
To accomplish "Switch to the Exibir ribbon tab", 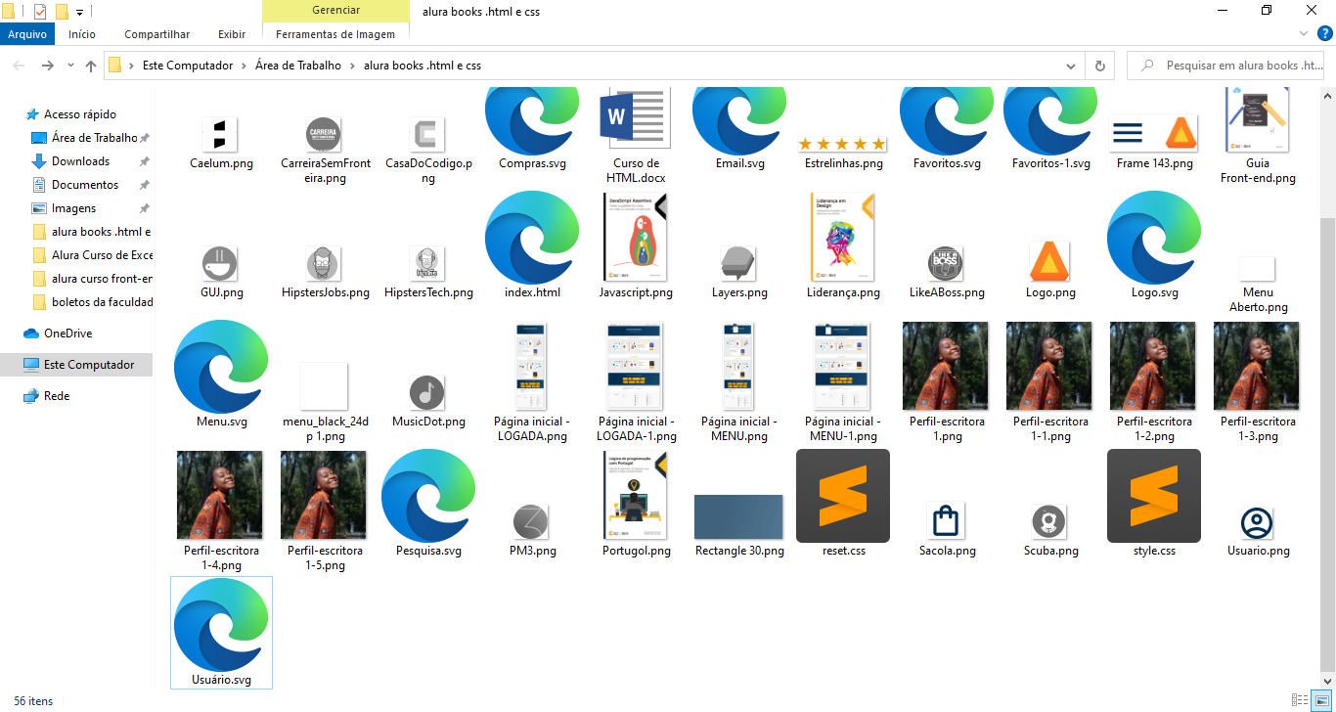I will pyautogui.click(x=232, y=34).
